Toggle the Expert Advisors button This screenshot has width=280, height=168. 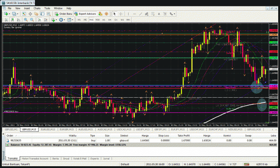tap(85, 14)
